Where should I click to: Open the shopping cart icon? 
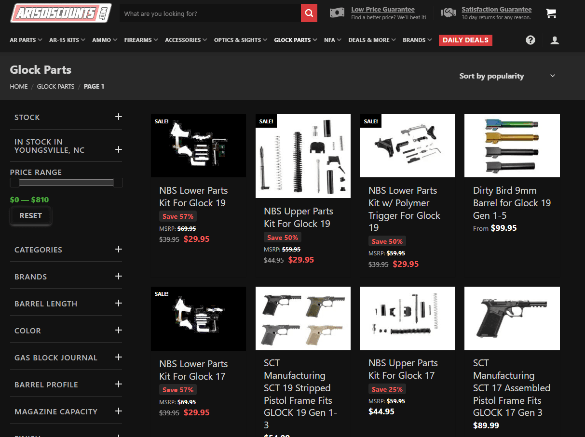coord(551,13)
